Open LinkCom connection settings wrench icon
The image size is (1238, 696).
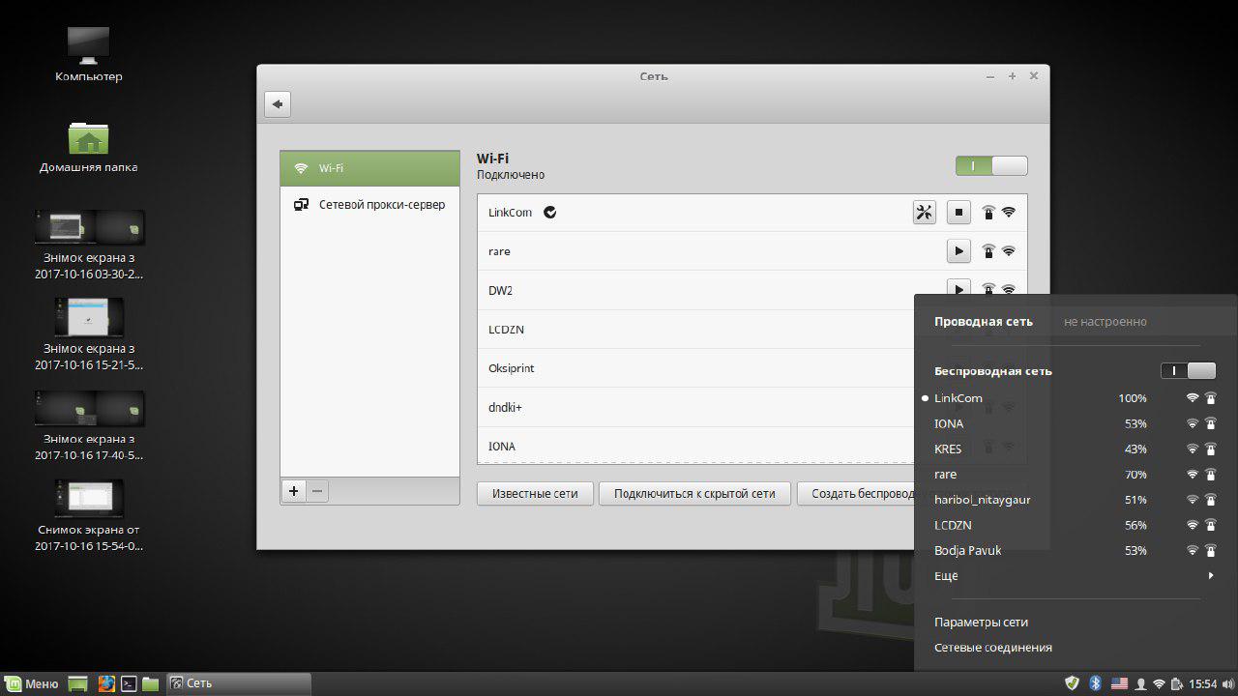[924, 213]
